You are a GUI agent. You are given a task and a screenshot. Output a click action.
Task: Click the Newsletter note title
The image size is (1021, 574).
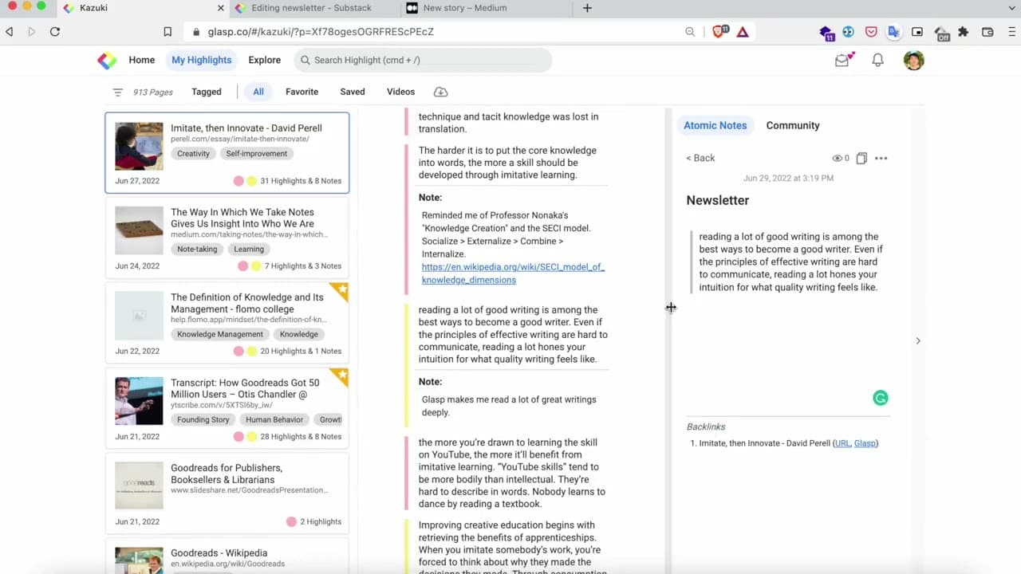(718, 201)
